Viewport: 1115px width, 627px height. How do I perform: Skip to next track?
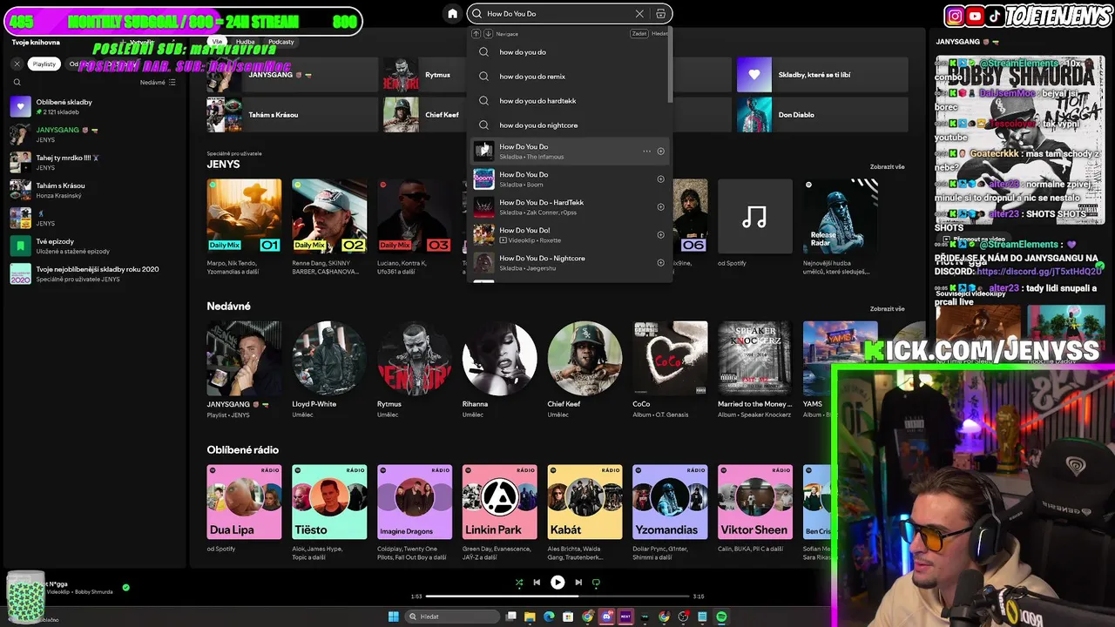point(578,583)
